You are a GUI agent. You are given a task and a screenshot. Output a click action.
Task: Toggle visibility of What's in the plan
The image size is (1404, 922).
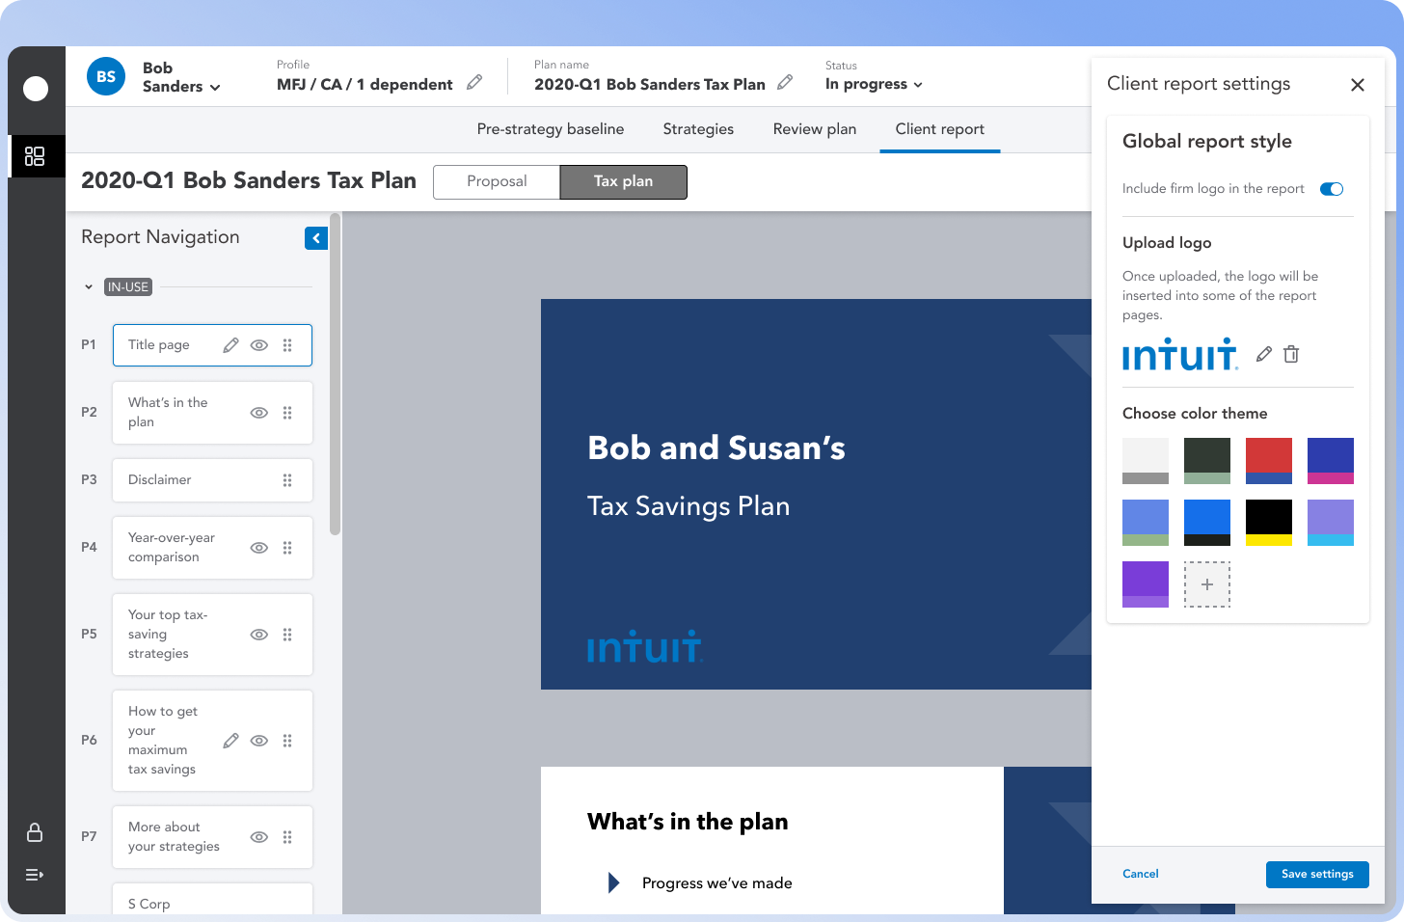point(259,413)
